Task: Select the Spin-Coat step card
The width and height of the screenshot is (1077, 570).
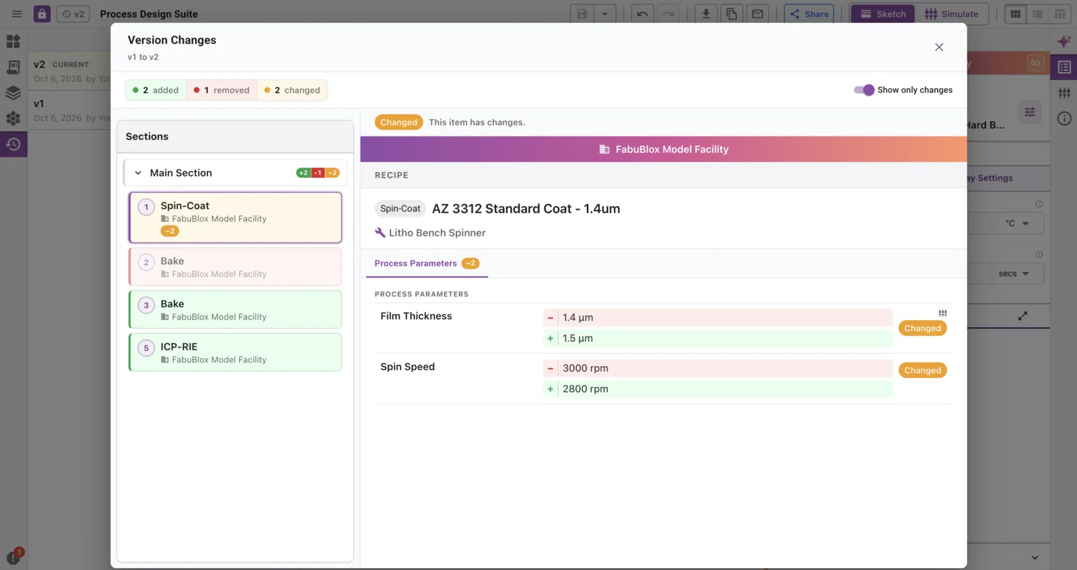Action: [x=235, y=217]
